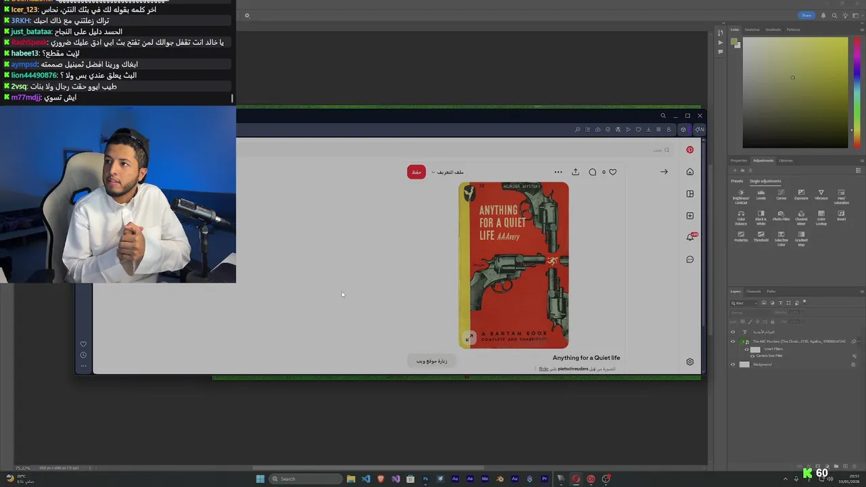Screen dimensions: 866x487
Task: Click the Windows taskbar Search box
Action: point(305,479)
